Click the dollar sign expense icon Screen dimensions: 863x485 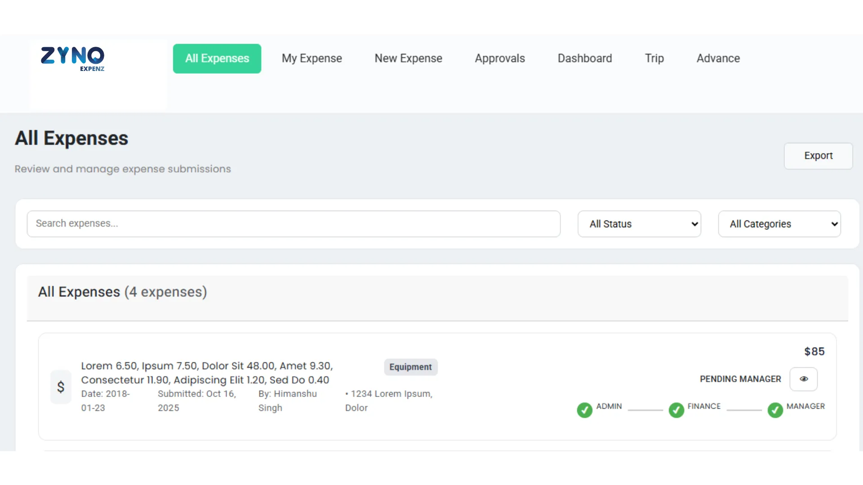coord(61,387)
